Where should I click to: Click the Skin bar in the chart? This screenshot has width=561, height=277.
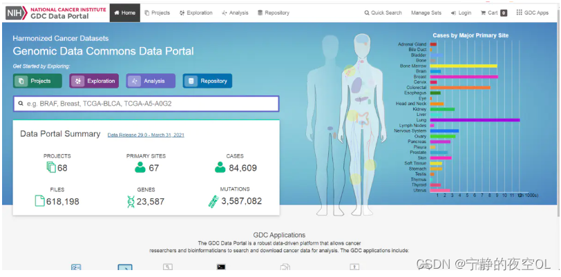[441, 157]
